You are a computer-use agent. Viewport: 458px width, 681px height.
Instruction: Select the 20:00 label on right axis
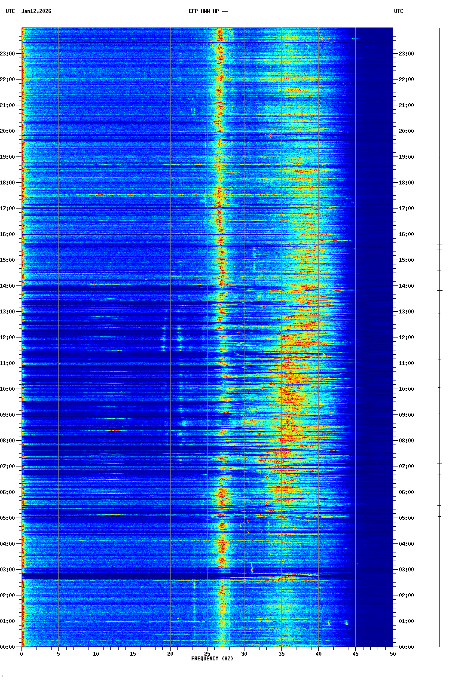406,131
